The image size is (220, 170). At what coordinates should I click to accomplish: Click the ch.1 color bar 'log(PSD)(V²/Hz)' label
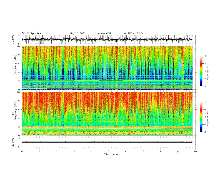point(208,72)
